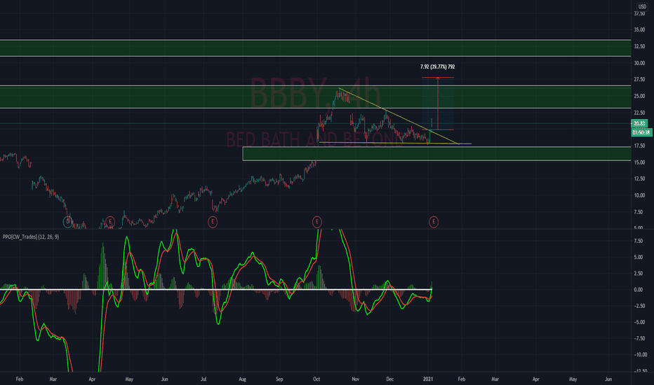Click the 17.50 price scale value

639,146
